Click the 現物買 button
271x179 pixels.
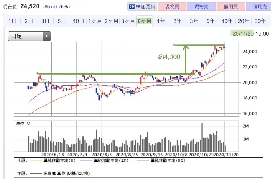coord(172,6)
